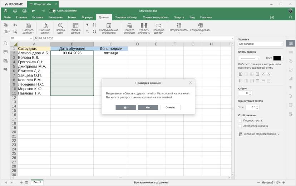
Task: Expand the border line style dropdown
Action: pyautogui.click(x=249, y=58)
